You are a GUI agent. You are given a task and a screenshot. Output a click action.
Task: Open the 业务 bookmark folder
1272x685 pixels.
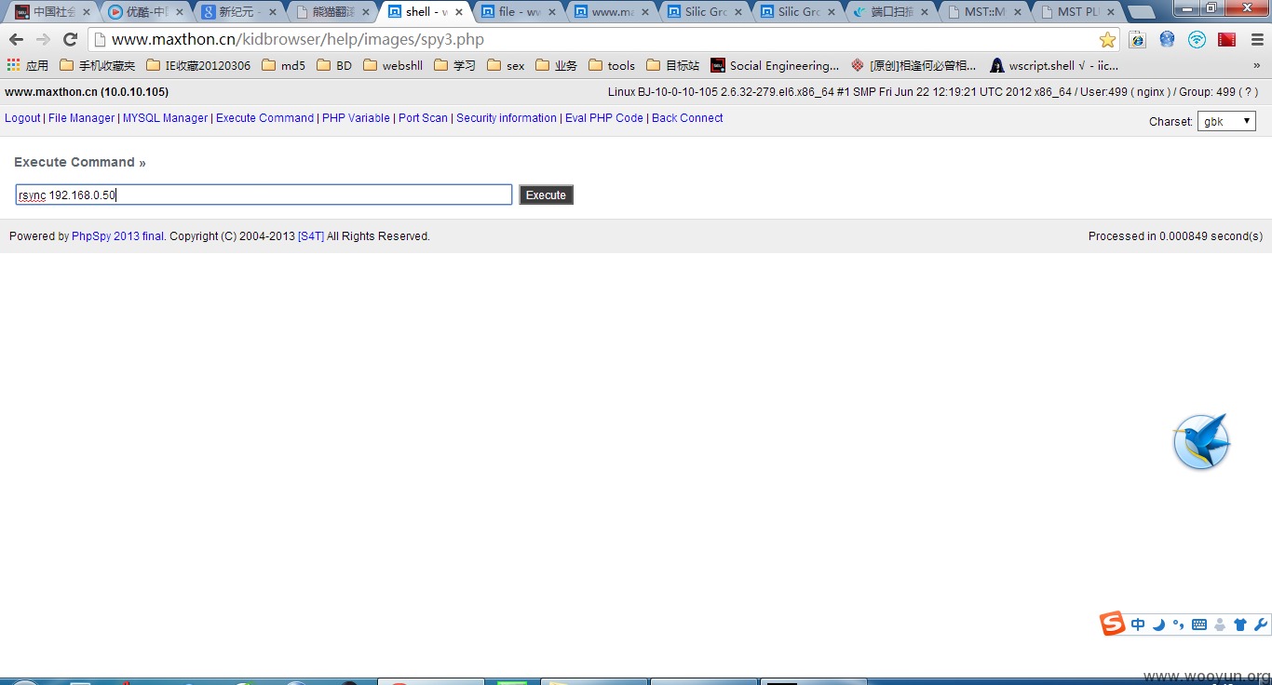click(x=556, y=65)
